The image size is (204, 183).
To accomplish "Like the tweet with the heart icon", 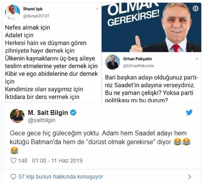I will [x=13, y=161].
